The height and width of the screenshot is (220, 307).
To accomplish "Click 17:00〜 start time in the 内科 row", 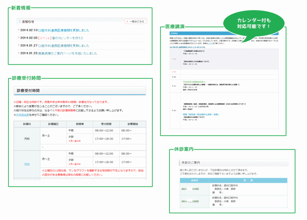I will click(x=126, y=139).
